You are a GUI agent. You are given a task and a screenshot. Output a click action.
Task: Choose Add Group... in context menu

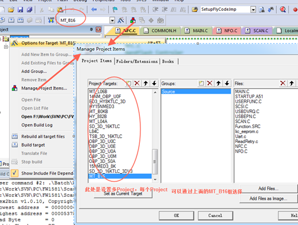coord(34,71)
